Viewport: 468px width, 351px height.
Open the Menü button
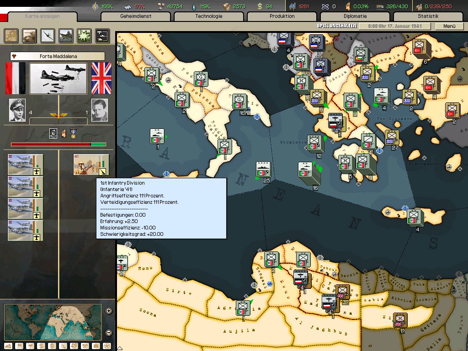click(449, 26)
